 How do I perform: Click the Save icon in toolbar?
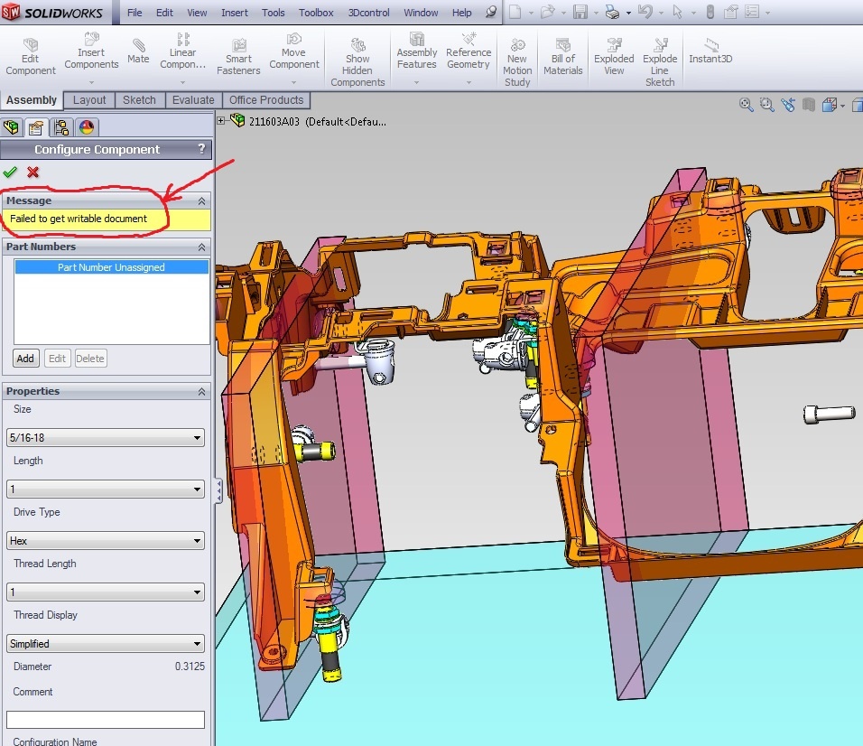580,12
